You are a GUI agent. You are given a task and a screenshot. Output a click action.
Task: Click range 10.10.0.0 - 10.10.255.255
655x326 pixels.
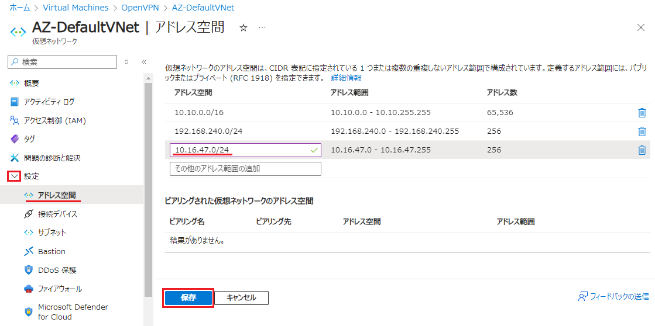coord(380,113)
